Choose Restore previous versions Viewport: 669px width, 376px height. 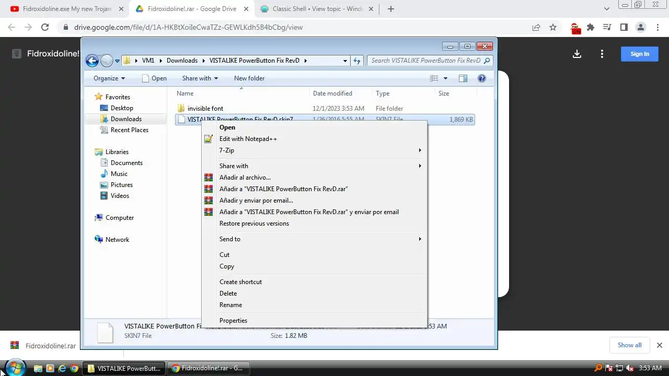click(x=315, y=224)
